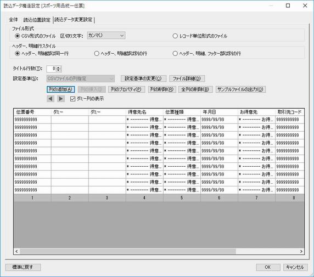Select the 取引先コード column header
The width and height of the screenshot is (314, 277).
(290, 112)
